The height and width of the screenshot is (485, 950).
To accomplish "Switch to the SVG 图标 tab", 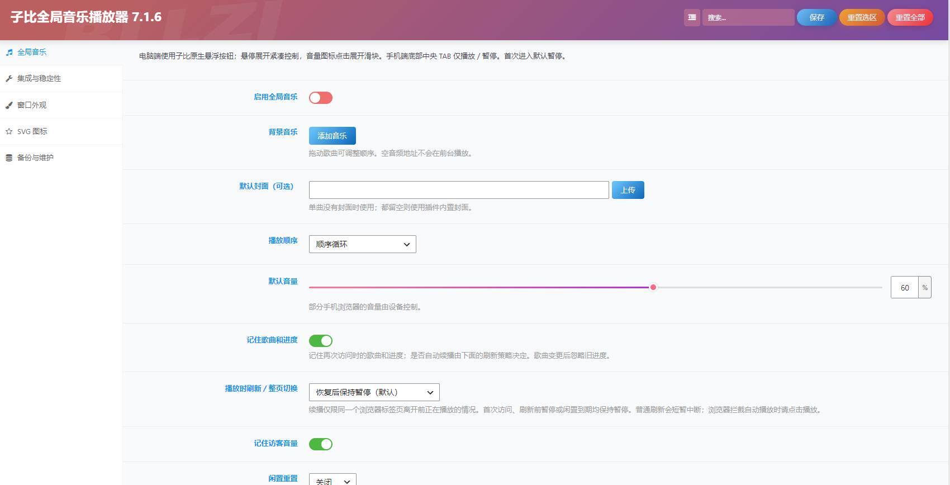I will click(x=61, y=131).
